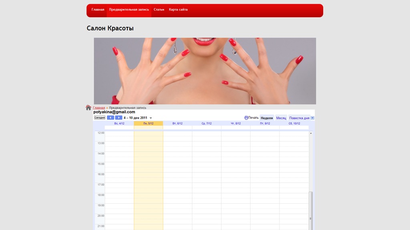410x230 pixels.
Task: Go to next week with right arrow
Action: [x=119, y=118]
